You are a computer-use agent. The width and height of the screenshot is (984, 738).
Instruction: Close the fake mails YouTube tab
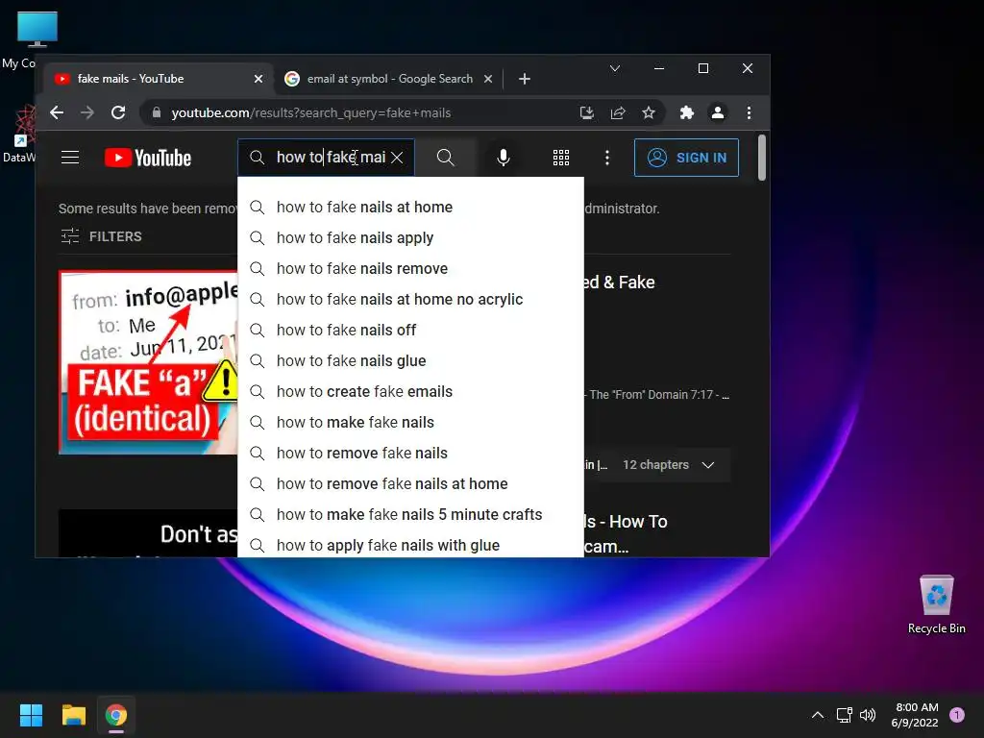pyautogui.click(x=258, y=79)
